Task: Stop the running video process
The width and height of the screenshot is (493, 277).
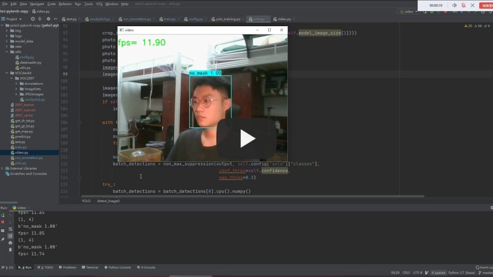Action: coord(3,222)
